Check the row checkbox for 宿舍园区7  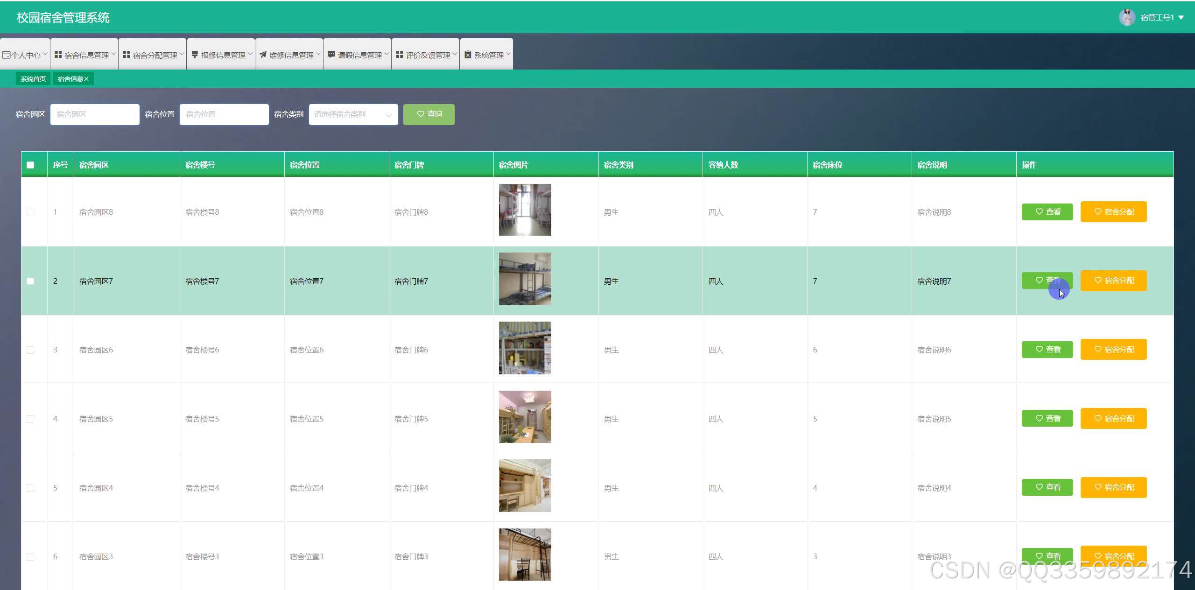pyautogui.click(x=30, y=281)
